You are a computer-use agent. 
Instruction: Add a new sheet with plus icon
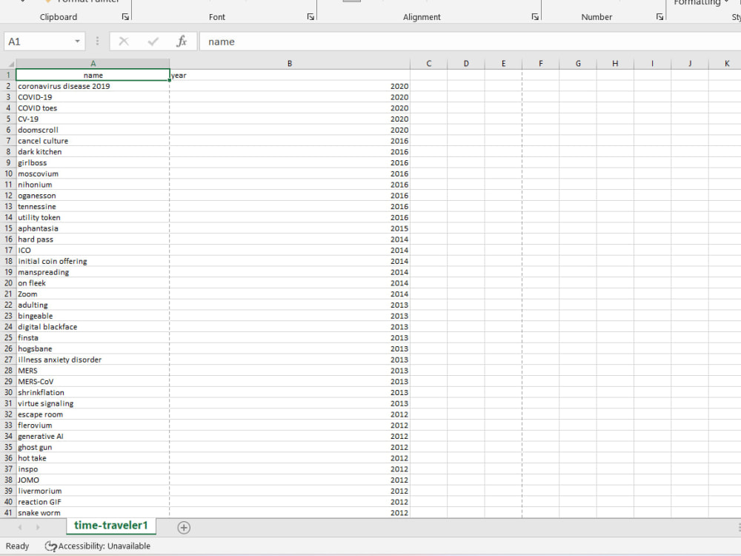(184, 528)
